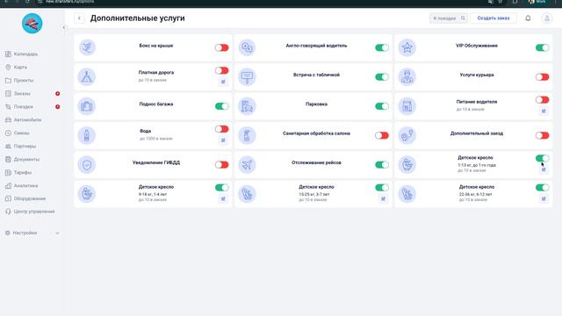Toggle Детское кресло 22-36 кг switch
The width and height of the screenshot is (562, 316).
(x=542, y=187)
